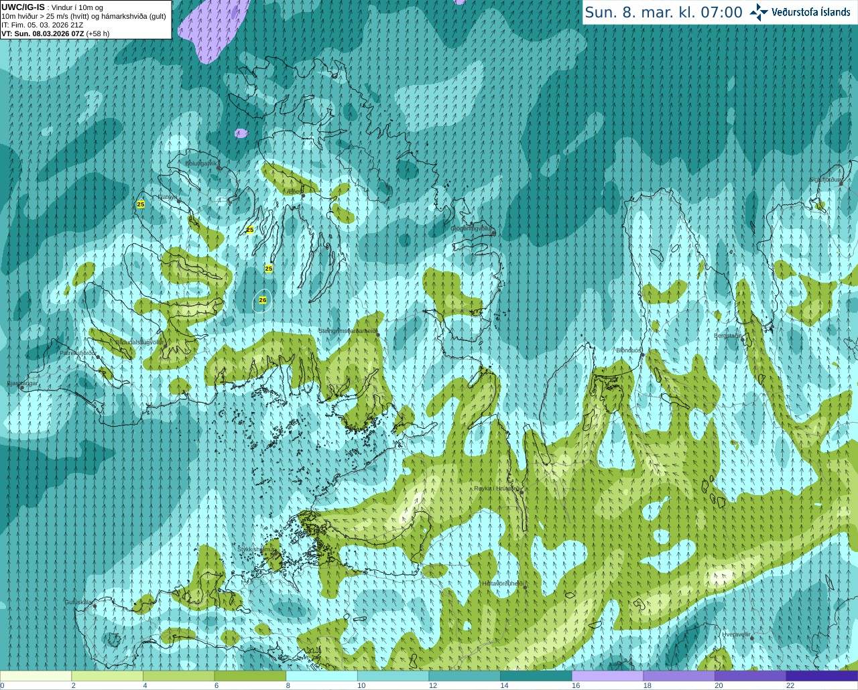
Task: Click the 12–14 m/s teal legend swatch
Action: coord(465,676)
